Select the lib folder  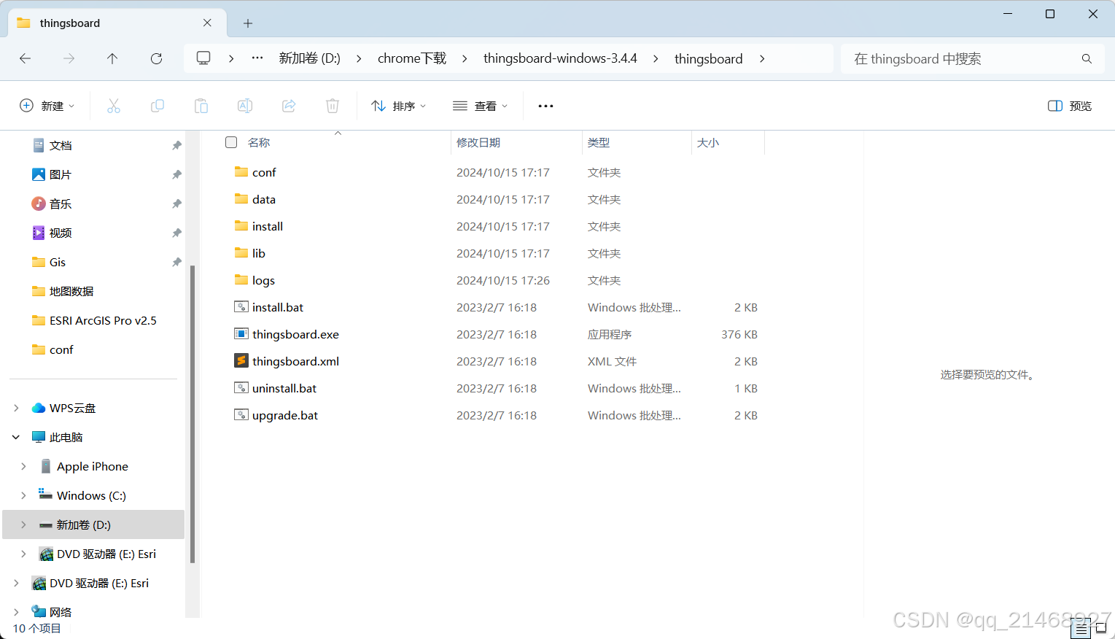258,253
